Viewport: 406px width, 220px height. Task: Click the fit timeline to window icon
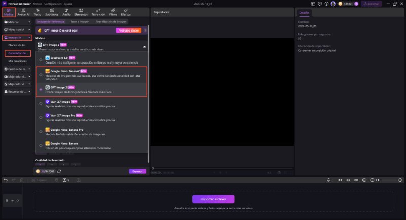pos(364,180)
